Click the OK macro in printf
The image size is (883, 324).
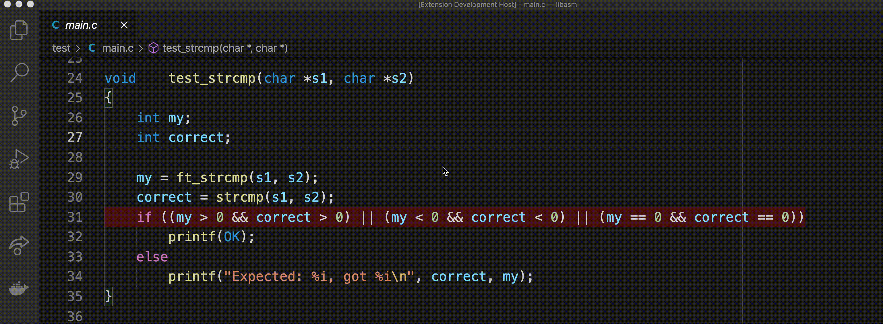tap(232, 237)
